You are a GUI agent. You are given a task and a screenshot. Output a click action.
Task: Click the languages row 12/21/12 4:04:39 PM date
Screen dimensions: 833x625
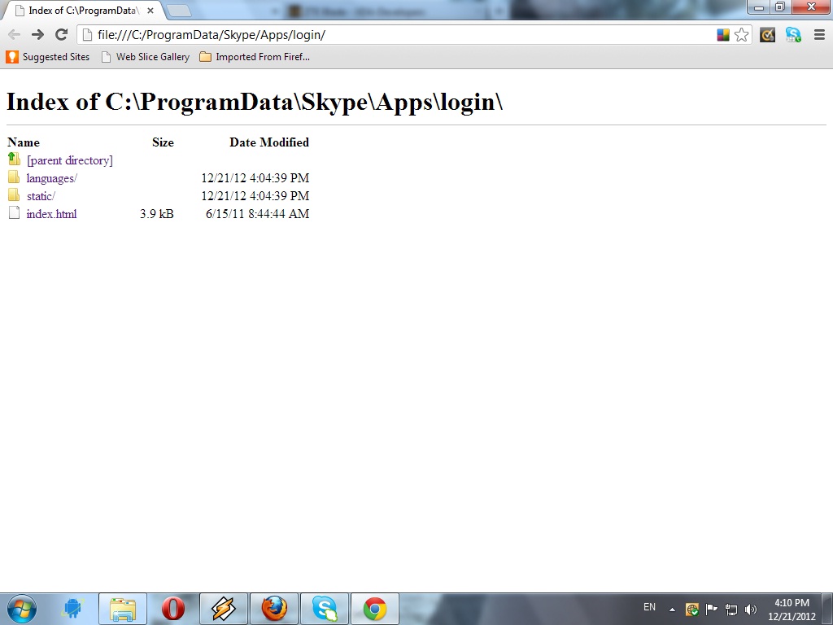255,178
